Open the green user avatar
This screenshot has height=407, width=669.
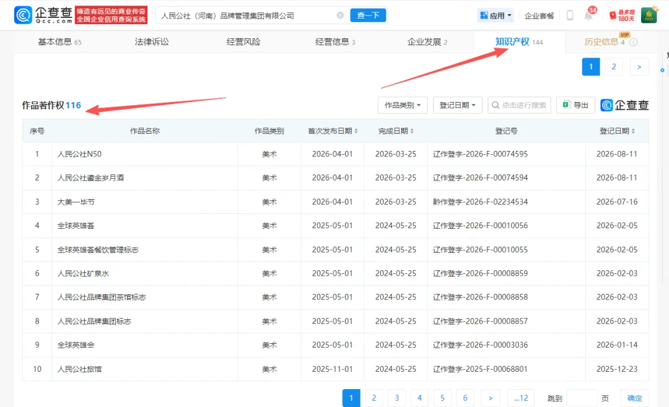(x=649, y=15)
